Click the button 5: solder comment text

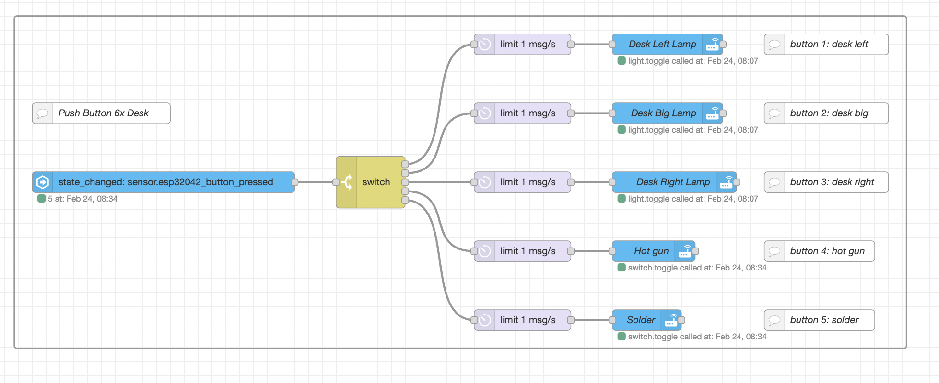click(x=824, y=320)
